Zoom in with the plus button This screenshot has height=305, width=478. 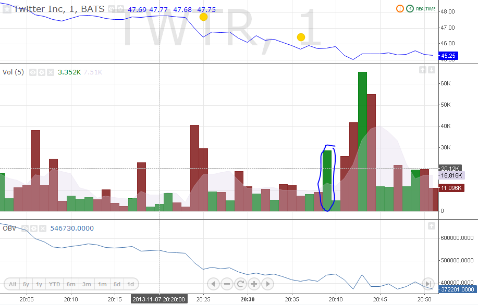coord(254,284)
